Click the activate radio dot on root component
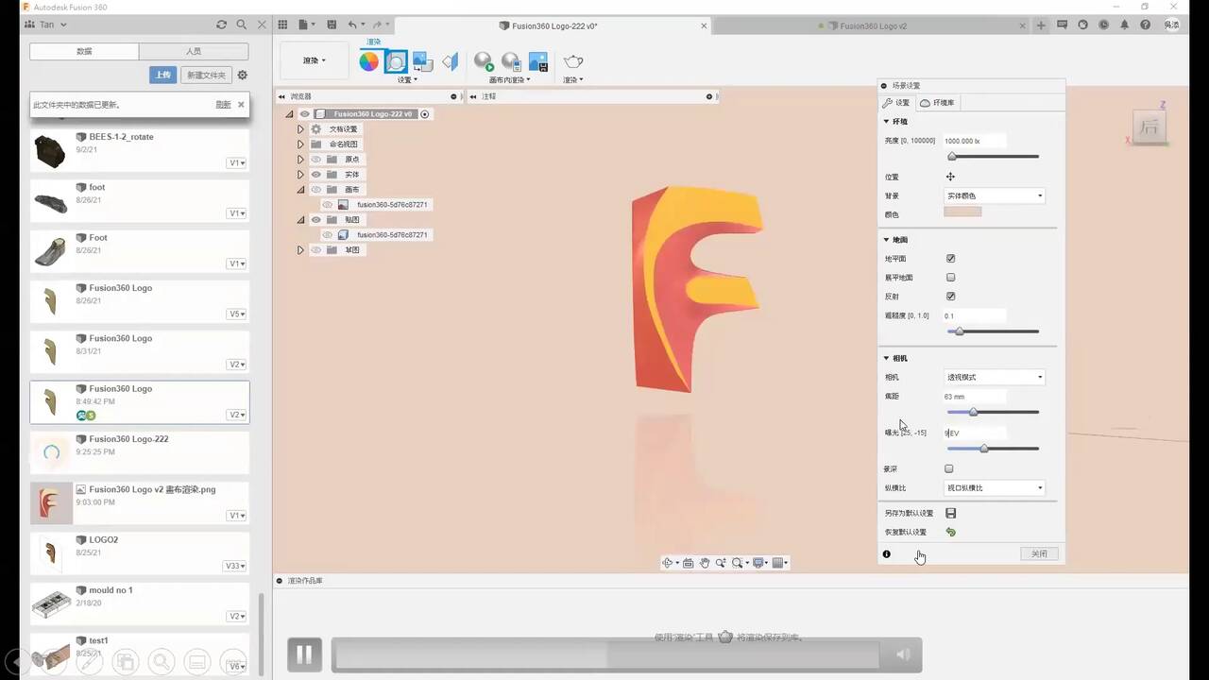This screenshot has width=1209, height=680. (x=425, y=114)
